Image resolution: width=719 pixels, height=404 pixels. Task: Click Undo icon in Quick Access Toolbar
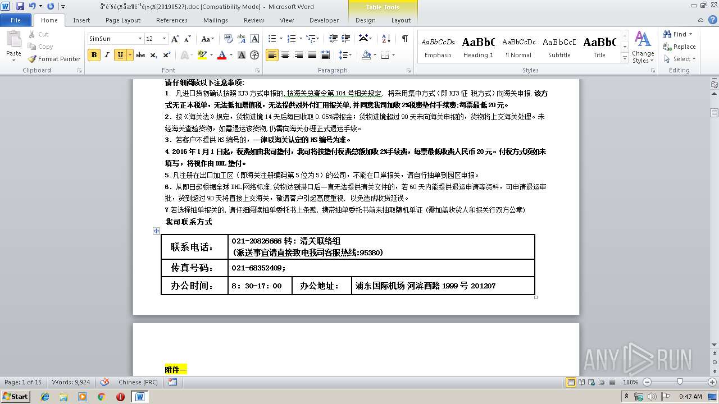point(33,6)
